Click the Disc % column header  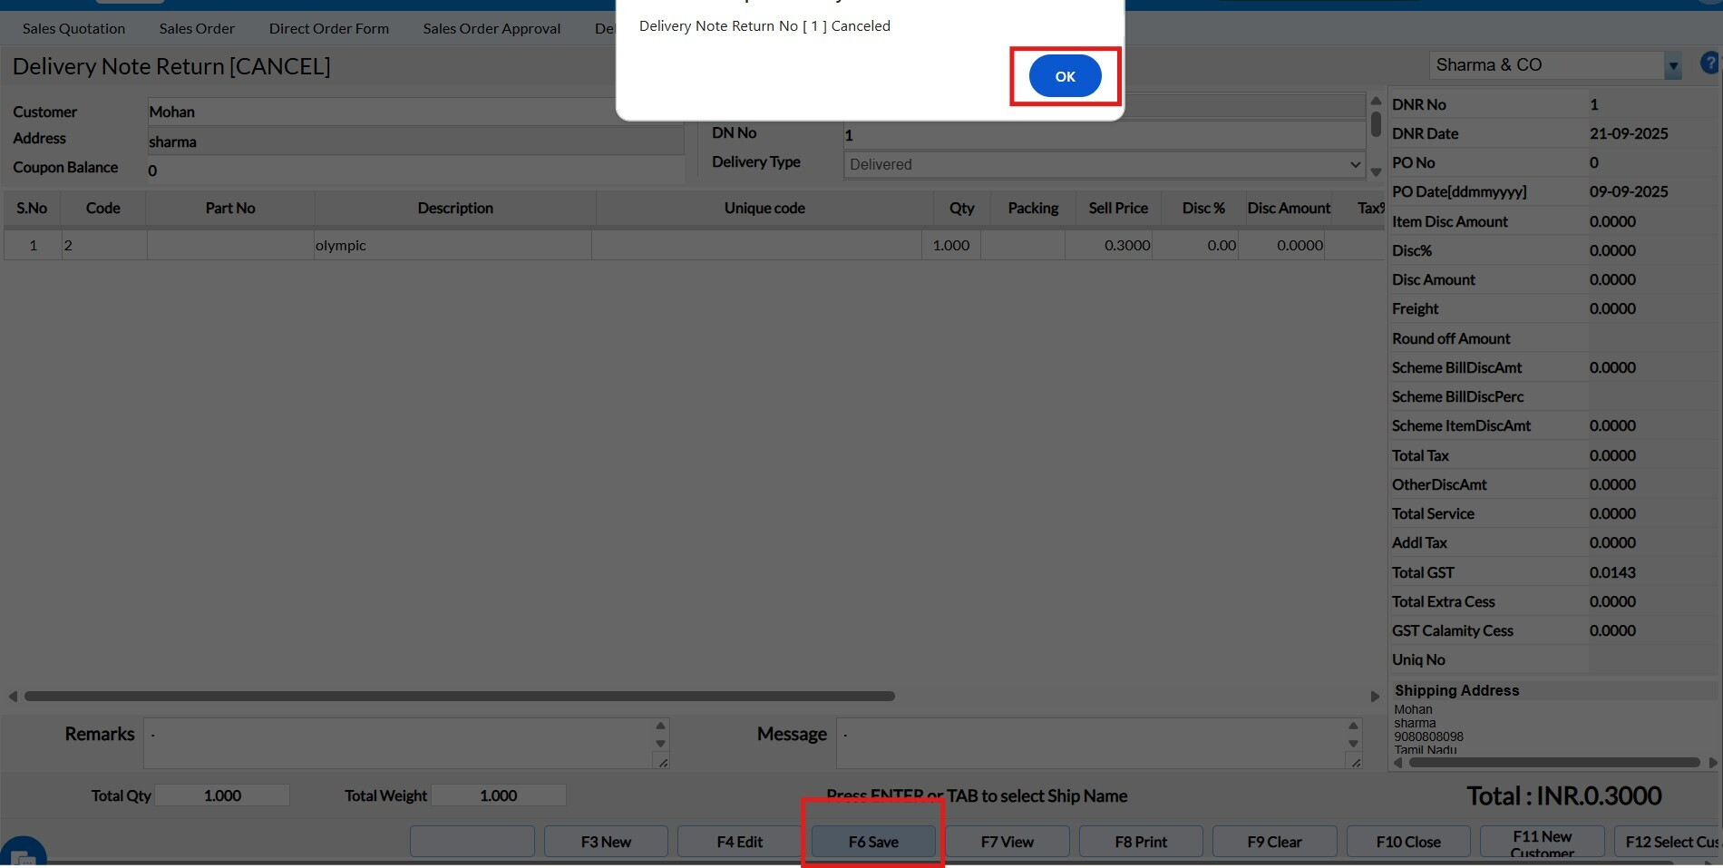[x=1203, y=208]
